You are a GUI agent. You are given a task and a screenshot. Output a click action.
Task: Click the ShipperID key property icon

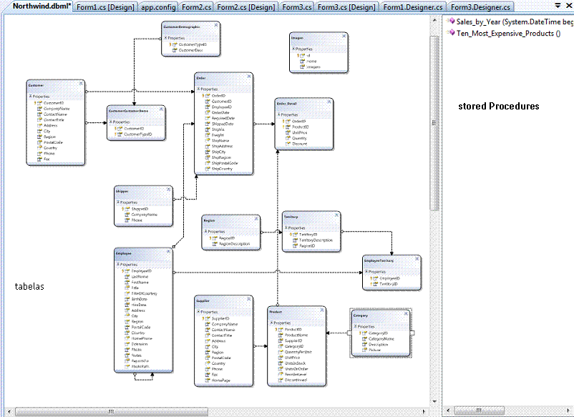(126, 209)
